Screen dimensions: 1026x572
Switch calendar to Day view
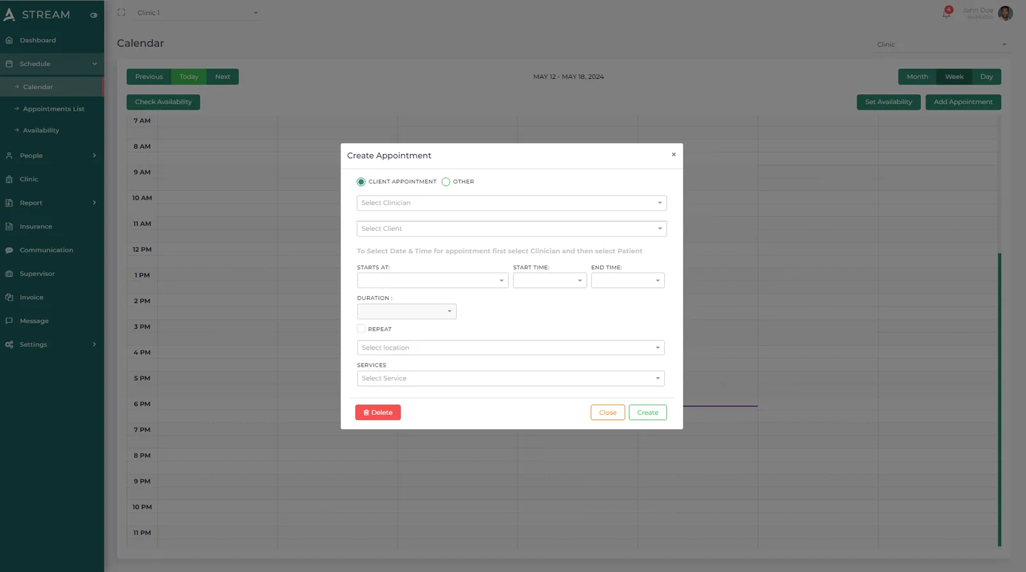click(986, 77)
